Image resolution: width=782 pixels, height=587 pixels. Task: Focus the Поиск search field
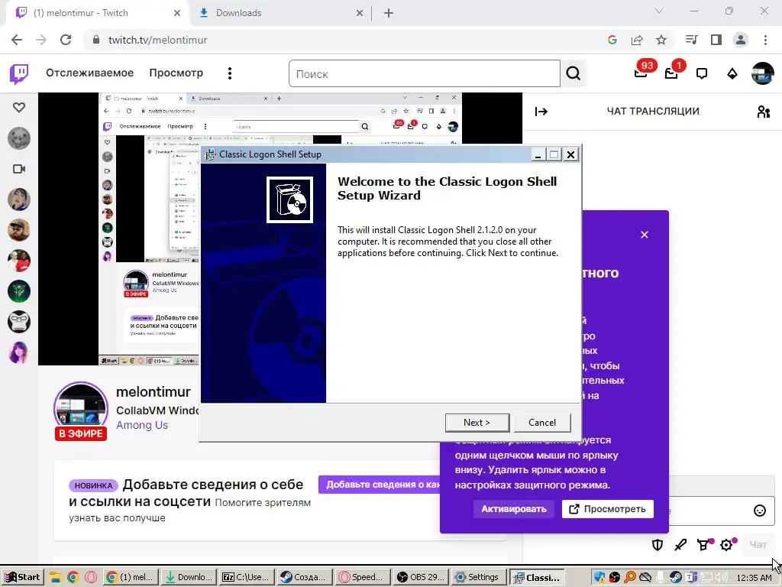[425, 74]
